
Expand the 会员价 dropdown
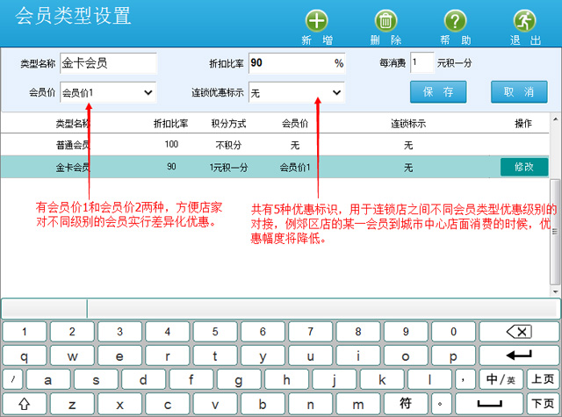108,92
